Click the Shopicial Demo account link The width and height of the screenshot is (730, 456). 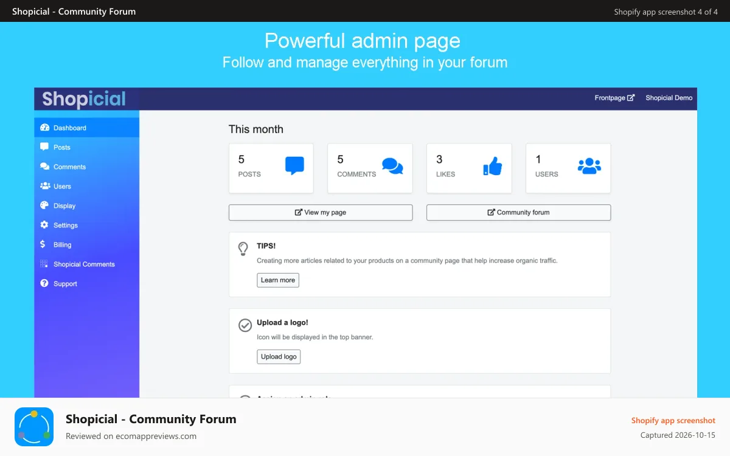click(x=669, y=97)
